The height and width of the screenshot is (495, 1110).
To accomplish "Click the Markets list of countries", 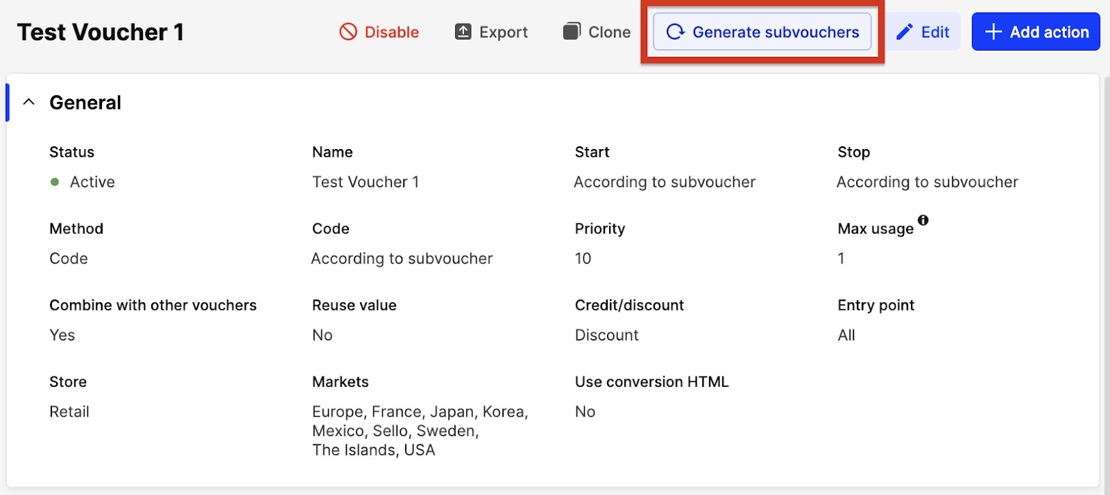I will point(419,431).
